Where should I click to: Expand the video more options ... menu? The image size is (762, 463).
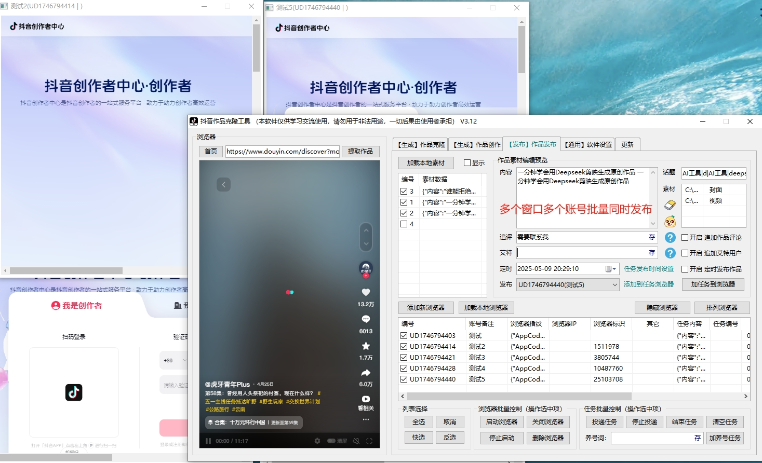tap(366, 419)
